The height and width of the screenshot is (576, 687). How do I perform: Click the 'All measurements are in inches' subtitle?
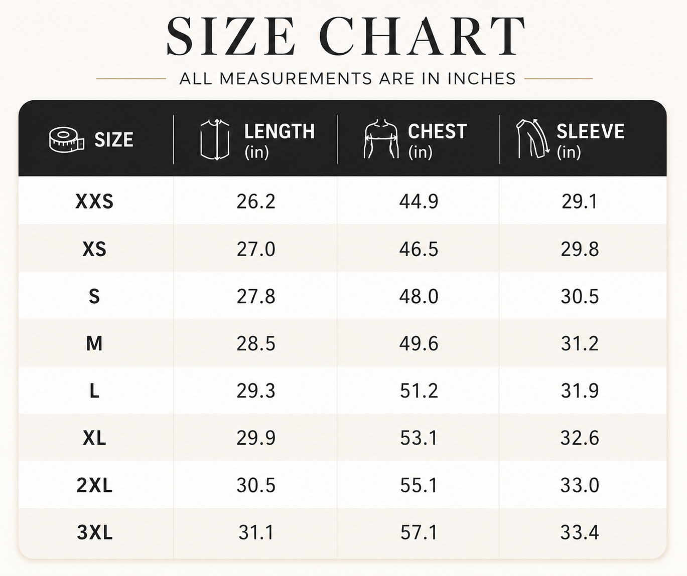tap(347, 79)
